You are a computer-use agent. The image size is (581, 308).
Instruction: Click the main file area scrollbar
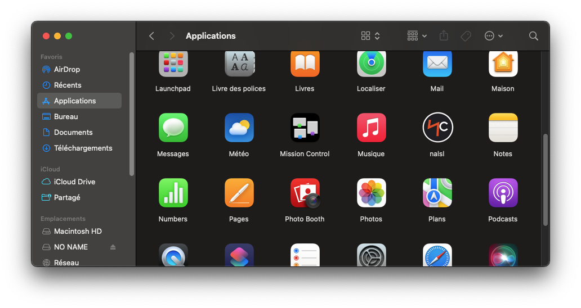pos(545,180)
